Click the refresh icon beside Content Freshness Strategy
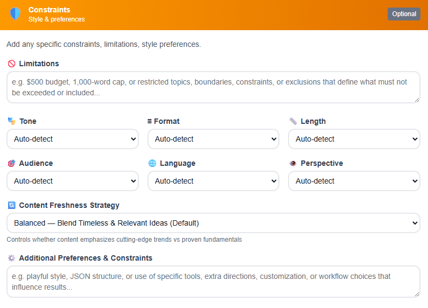 click(12, 205)
